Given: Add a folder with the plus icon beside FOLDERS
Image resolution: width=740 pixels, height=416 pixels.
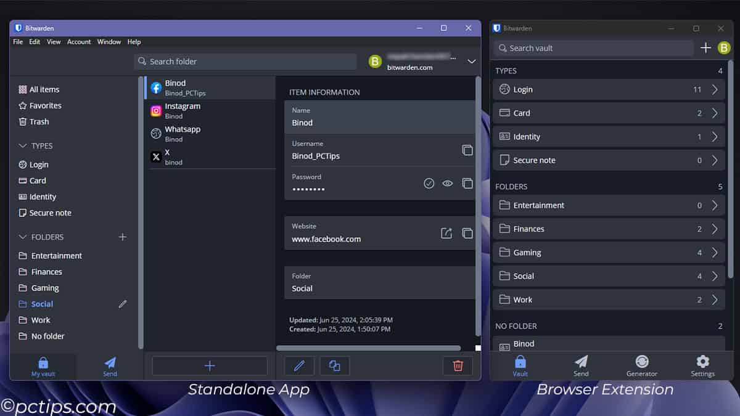Looking at the screenshot, I should (x=122, y=237).
